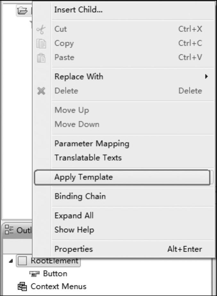Collapse the RootElement tree node arrow
Viewport: 217px width, 296px height.
coord(11,261)
